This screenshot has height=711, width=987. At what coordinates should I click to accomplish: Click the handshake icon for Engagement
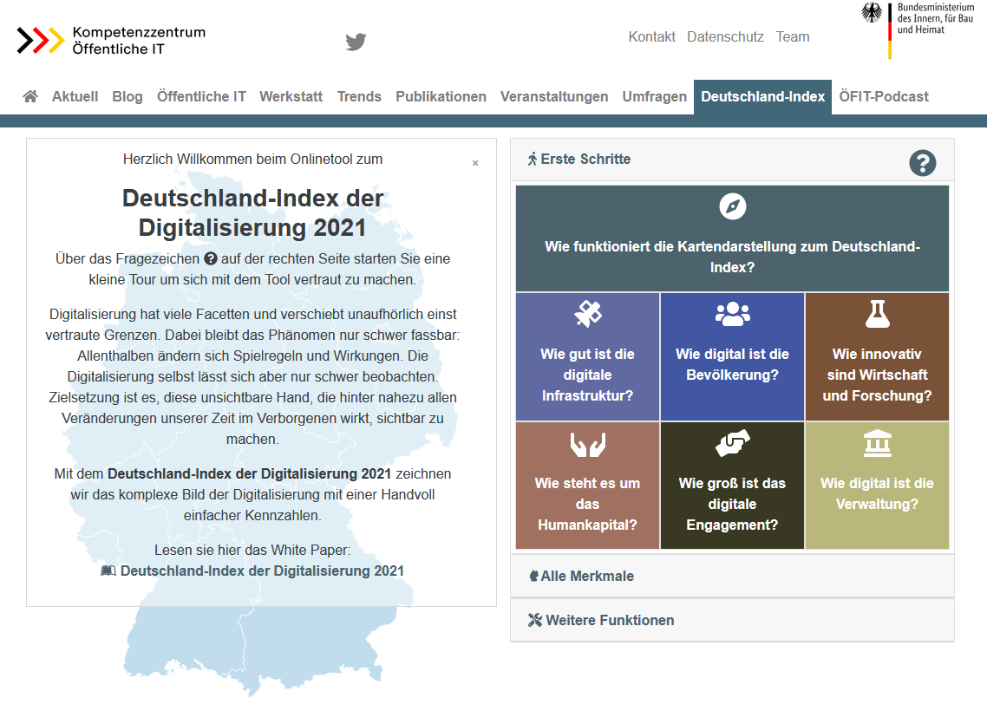(x=733, y=443)
